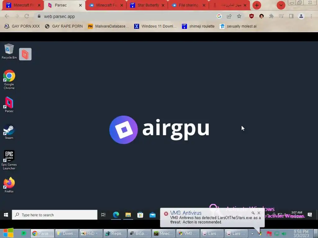Open Windows 11 Downl... bookmark
This screenshot has width=318, height=238.
click(x=155, y=26)
